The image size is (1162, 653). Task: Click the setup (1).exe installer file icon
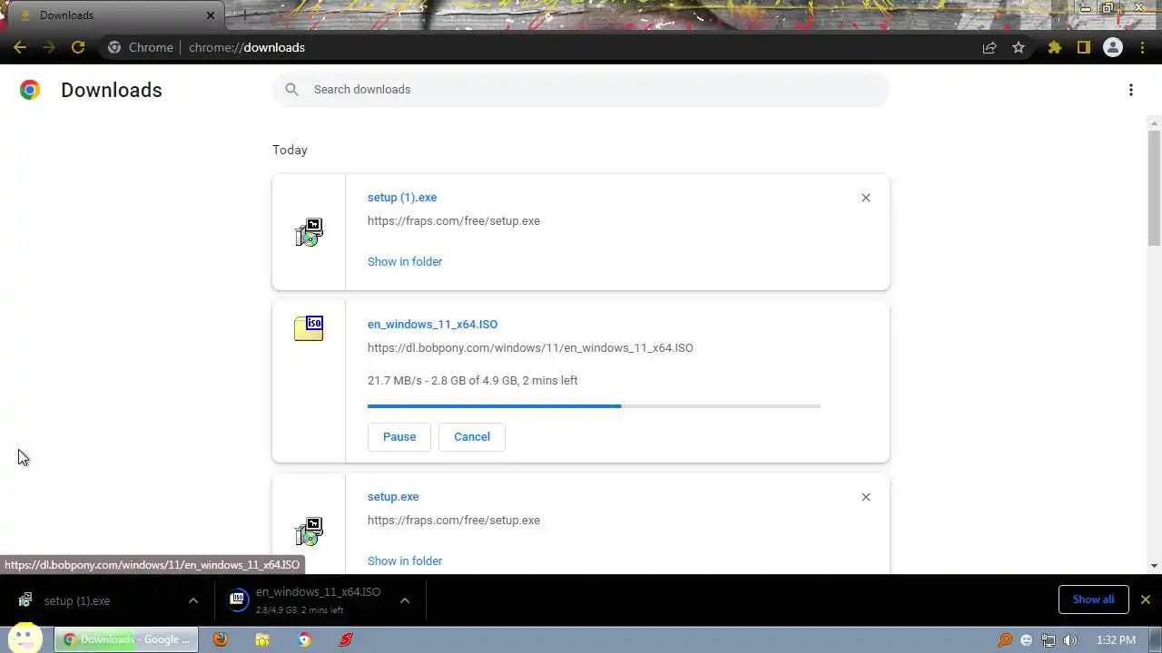pos(309,232)
